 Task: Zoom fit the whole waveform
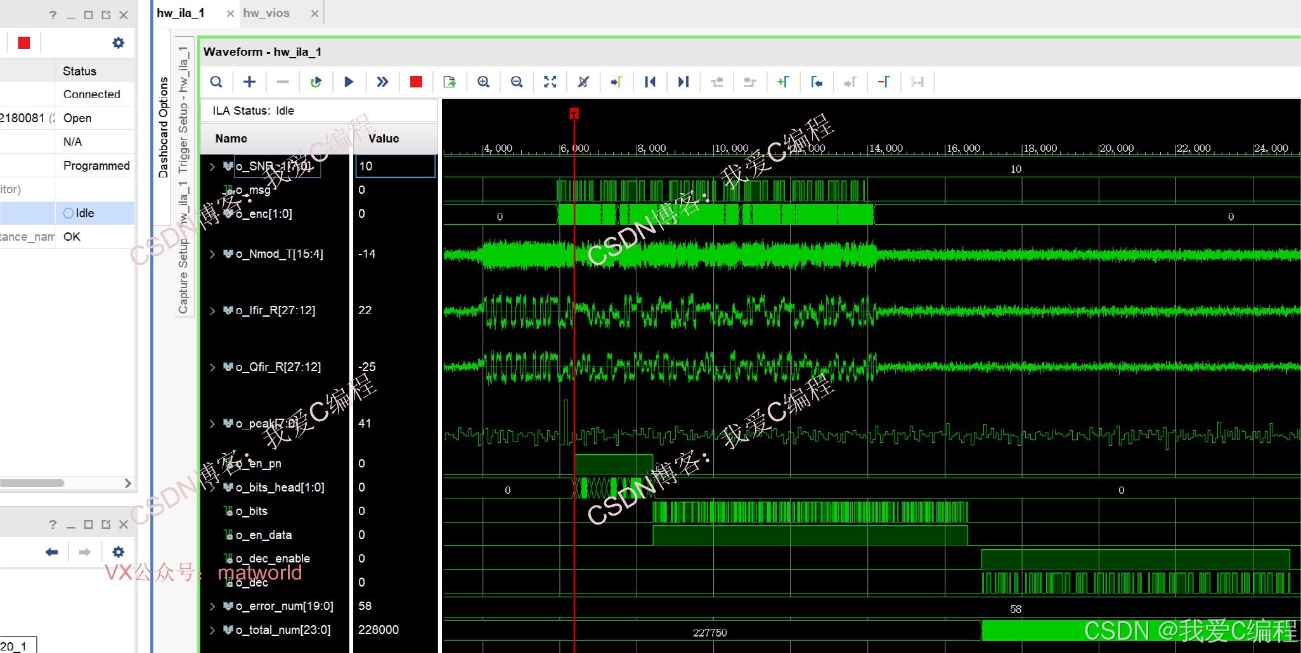click(x=550, y=82)
